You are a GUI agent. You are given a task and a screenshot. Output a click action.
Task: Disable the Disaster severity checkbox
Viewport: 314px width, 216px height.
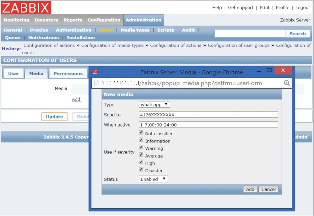coord(141,170)
